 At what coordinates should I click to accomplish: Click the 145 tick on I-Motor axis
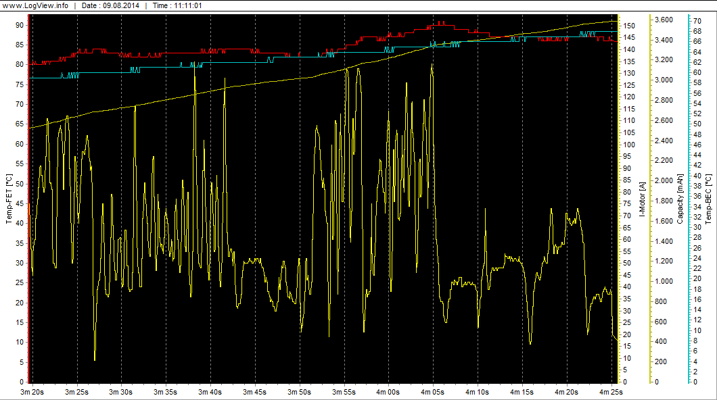click(629, 37)
